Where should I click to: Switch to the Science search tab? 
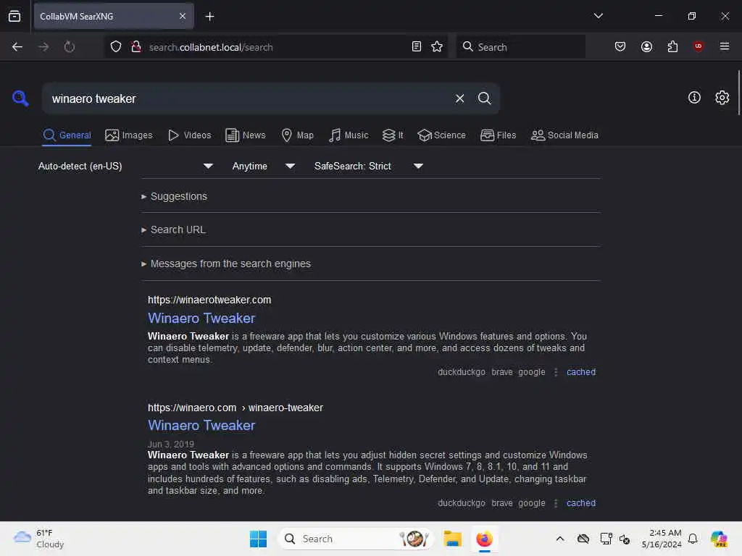(x=441, y=135)
